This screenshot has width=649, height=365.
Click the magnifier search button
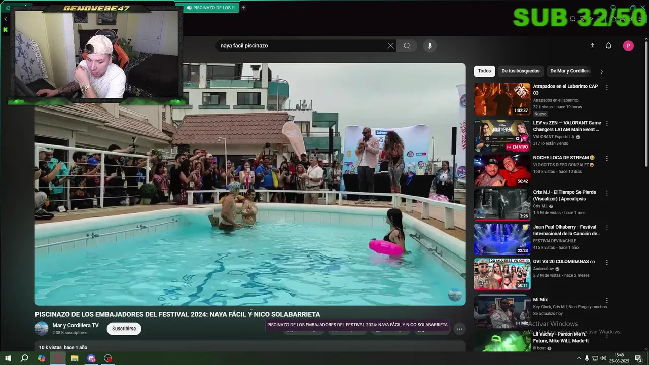coord(407,46)
